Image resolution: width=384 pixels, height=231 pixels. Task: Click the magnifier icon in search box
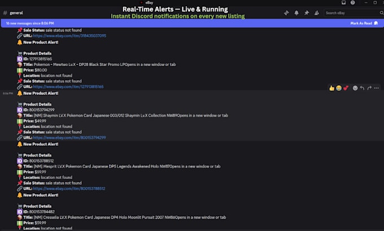tap(382, 13)
